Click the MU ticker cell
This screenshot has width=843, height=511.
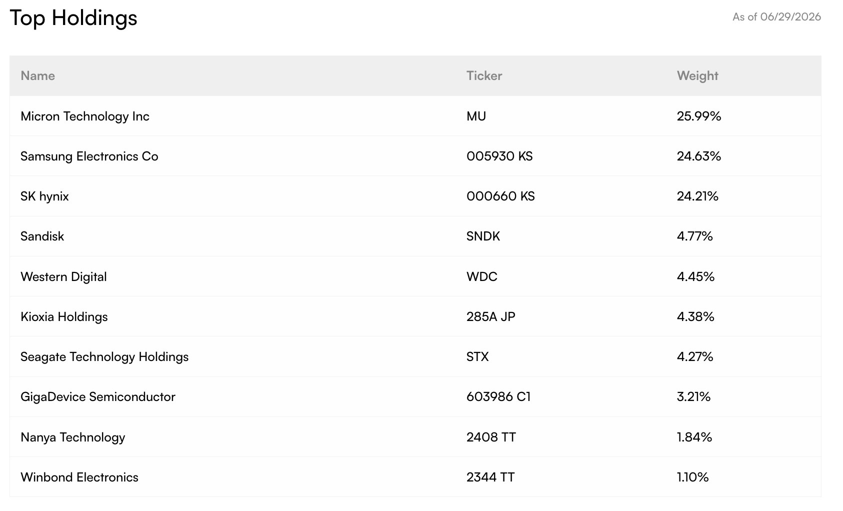[476, 116]
